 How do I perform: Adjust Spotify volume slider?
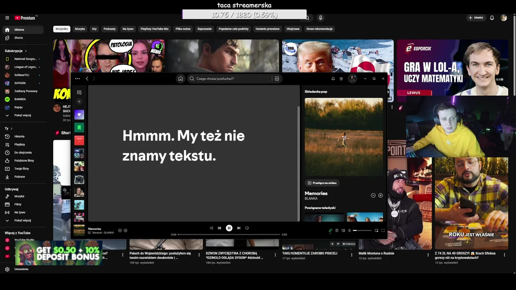point(362,230)
